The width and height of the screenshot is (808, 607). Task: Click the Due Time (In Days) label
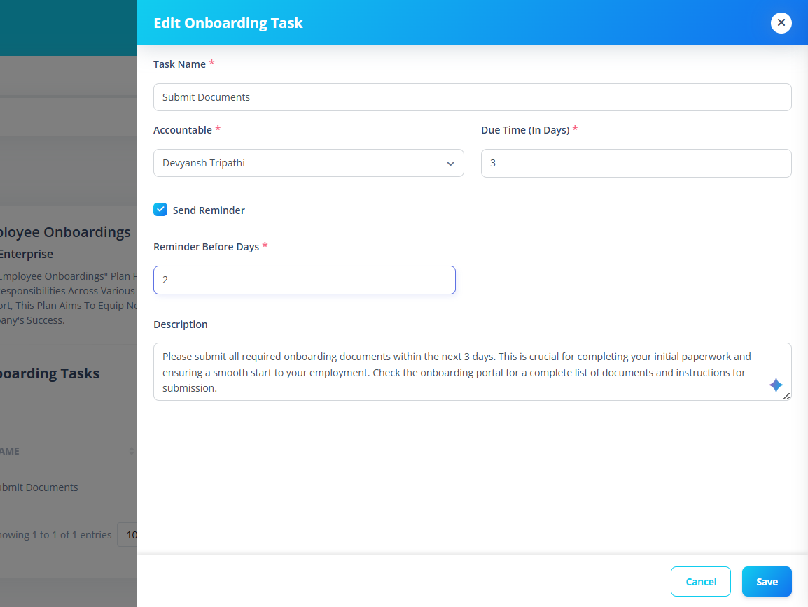coord(525,130)
